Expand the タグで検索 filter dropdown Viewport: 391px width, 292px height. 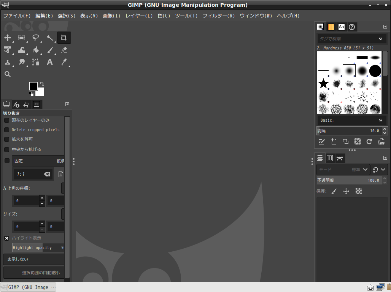(380, 39)
